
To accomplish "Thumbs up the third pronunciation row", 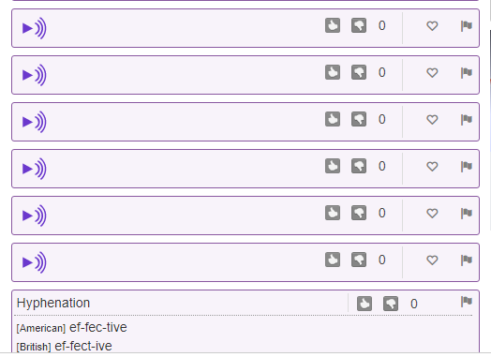I will coord(333,119).
